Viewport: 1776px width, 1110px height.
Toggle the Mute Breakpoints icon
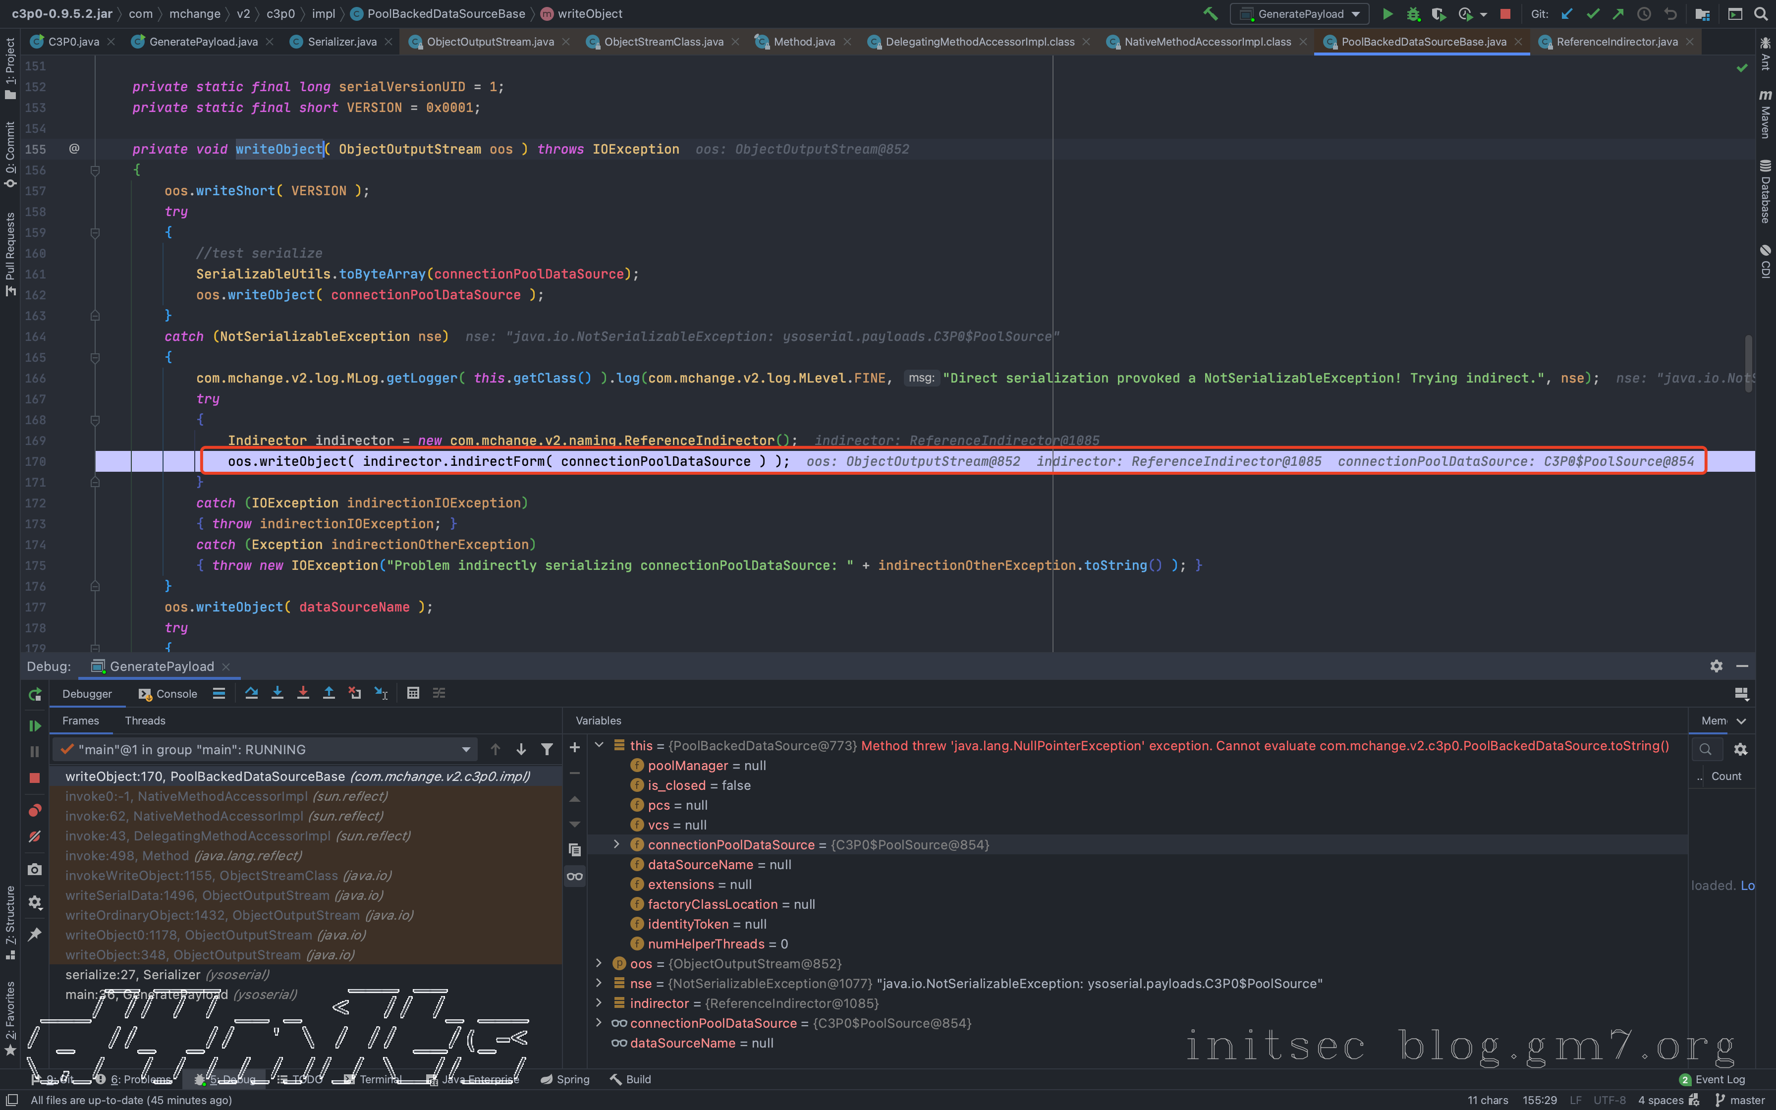click(x=35, y=837)
